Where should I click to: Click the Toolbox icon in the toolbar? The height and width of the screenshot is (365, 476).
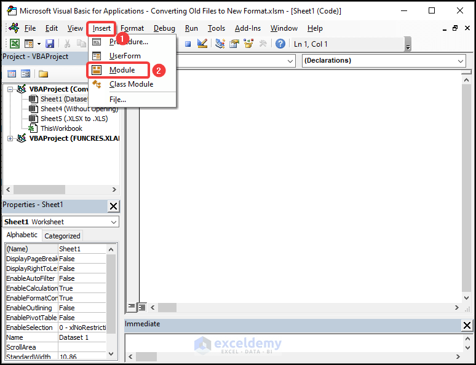coord(263,44)
